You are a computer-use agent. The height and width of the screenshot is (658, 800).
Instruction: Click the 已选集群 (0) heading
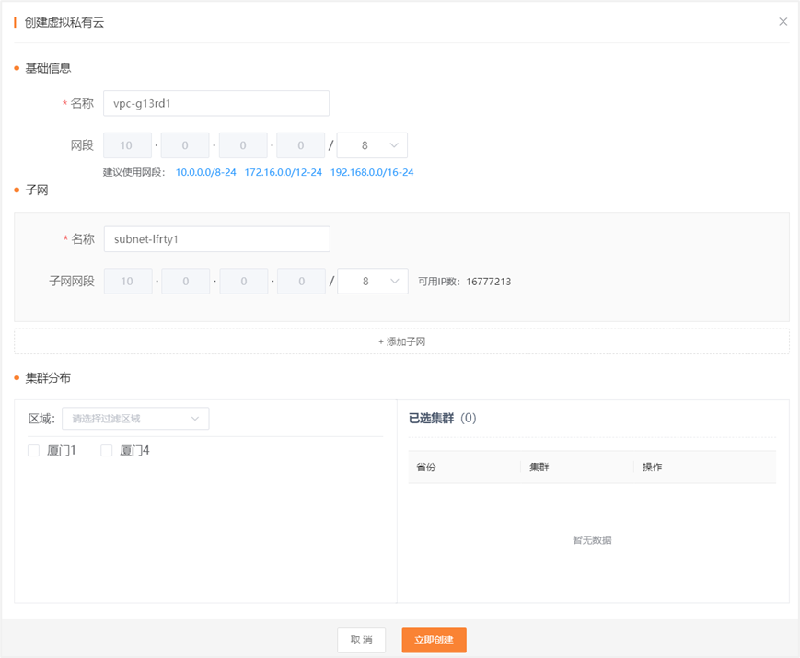pos(442,418)
